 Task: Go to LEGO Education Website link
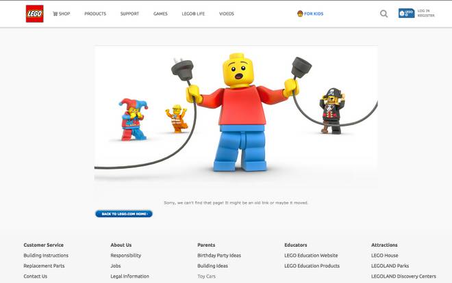click(311, 256)
